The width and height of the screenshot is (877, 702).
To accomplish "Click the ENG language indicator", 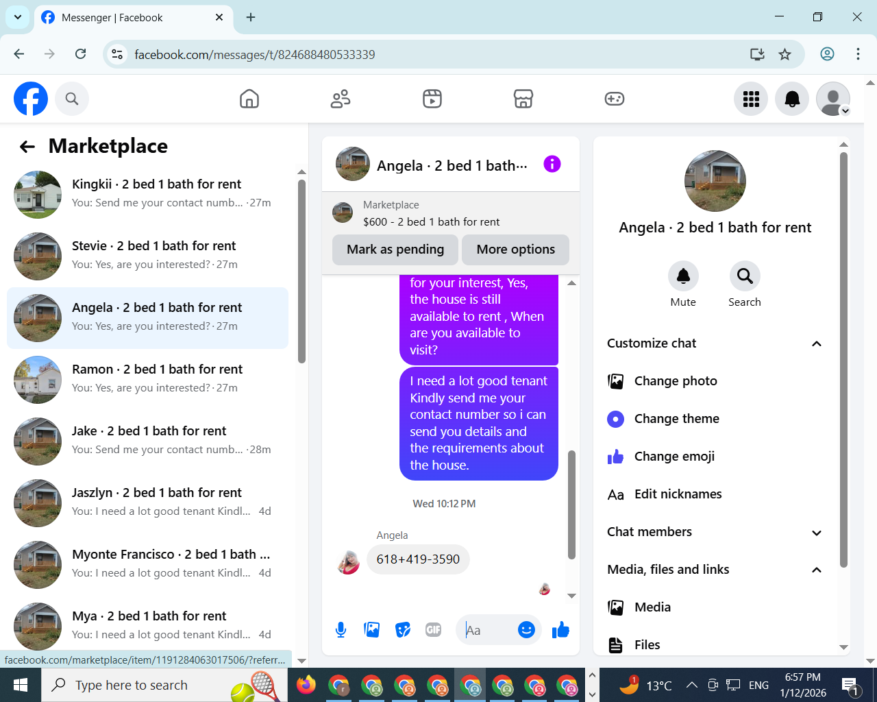I will 758,685.
